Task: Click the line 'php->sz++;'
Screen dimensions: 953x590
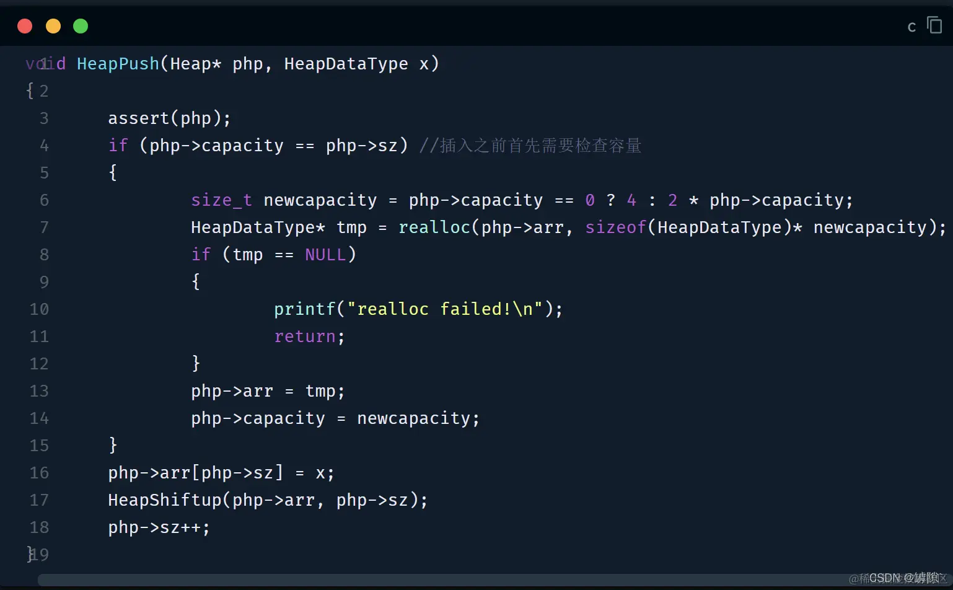Action: [x=159, y=527]
